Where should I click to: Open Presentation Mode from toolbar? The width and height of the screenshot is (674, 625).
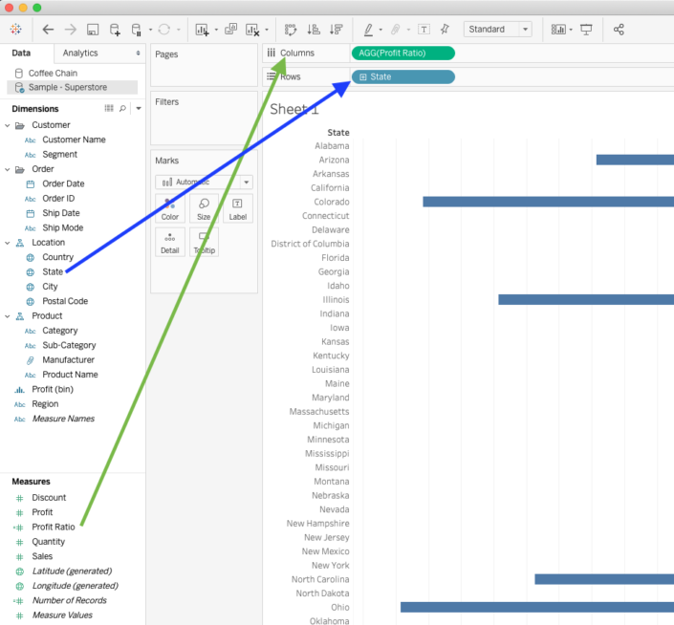point(586,30)
